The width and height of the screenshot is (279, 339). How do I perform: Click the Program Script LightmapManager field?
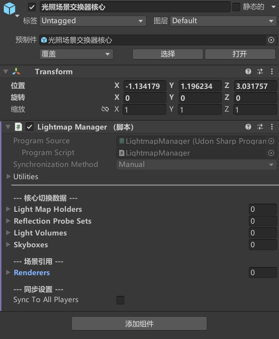192,153
